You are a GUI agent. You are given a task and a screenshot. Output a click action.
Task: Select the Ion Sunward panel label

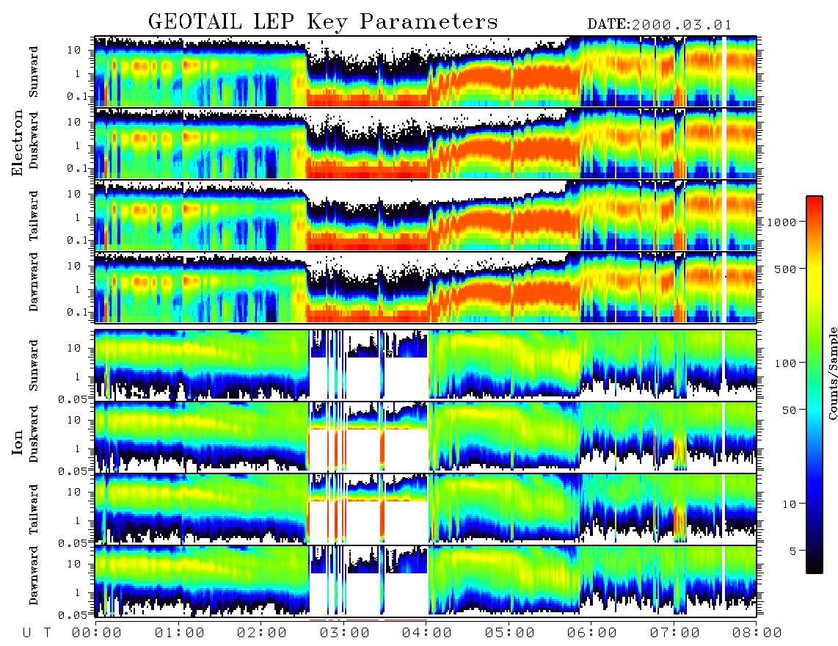pyautogui.click(x=34, y=366)
